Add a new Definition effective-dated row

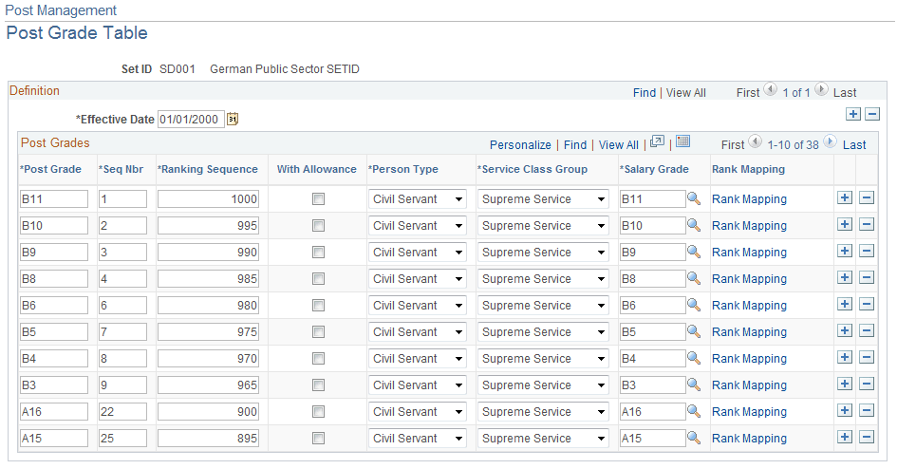click(853, 114)
